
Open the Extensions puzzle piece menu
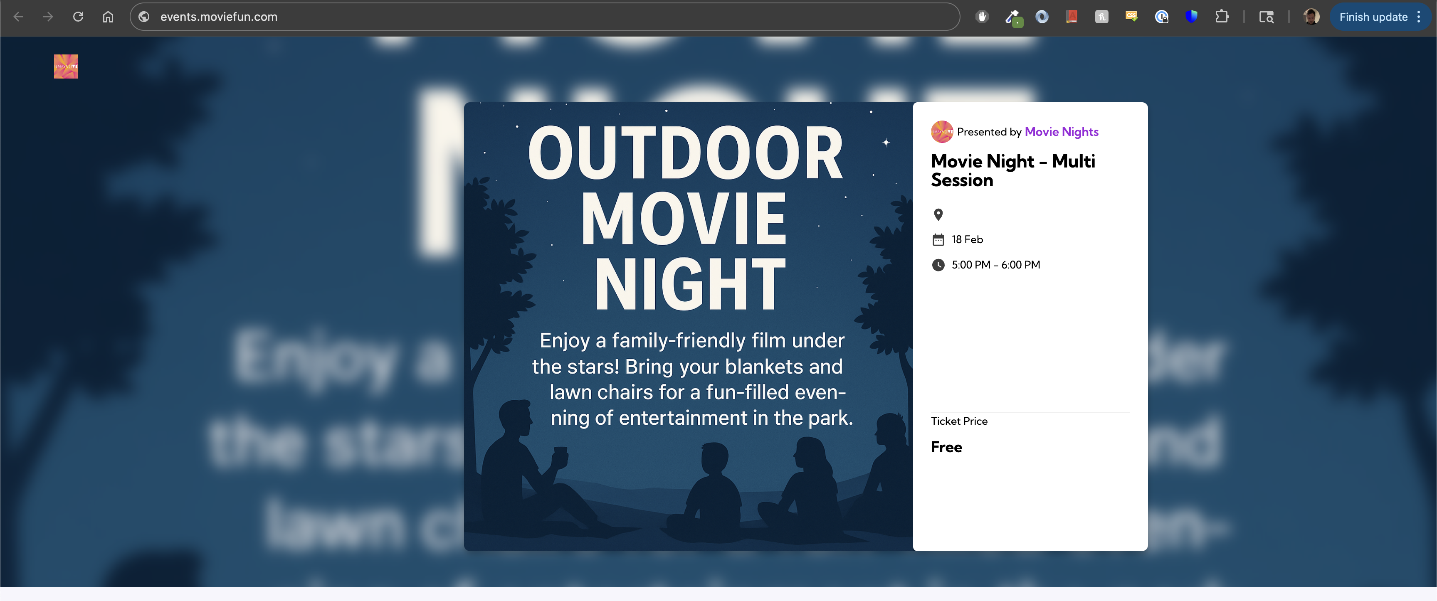pos(1222,17)
